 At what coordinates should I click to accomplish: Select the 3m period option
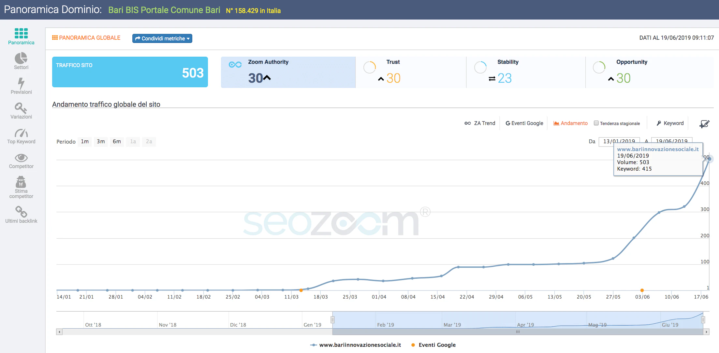click(101, 142)
